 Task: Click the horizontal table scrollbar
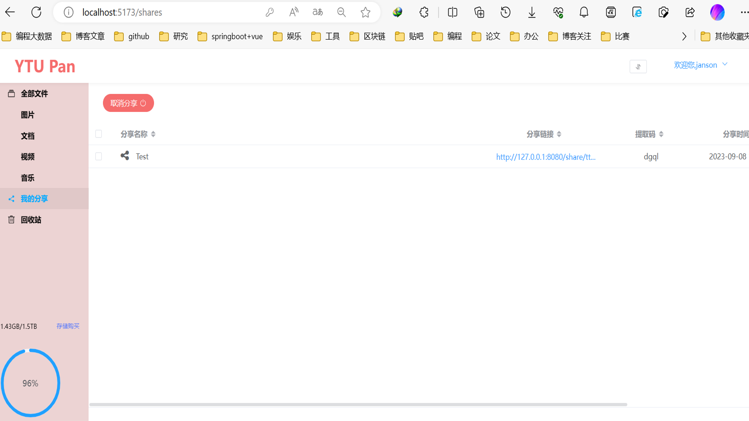click(x=358, y=404)
